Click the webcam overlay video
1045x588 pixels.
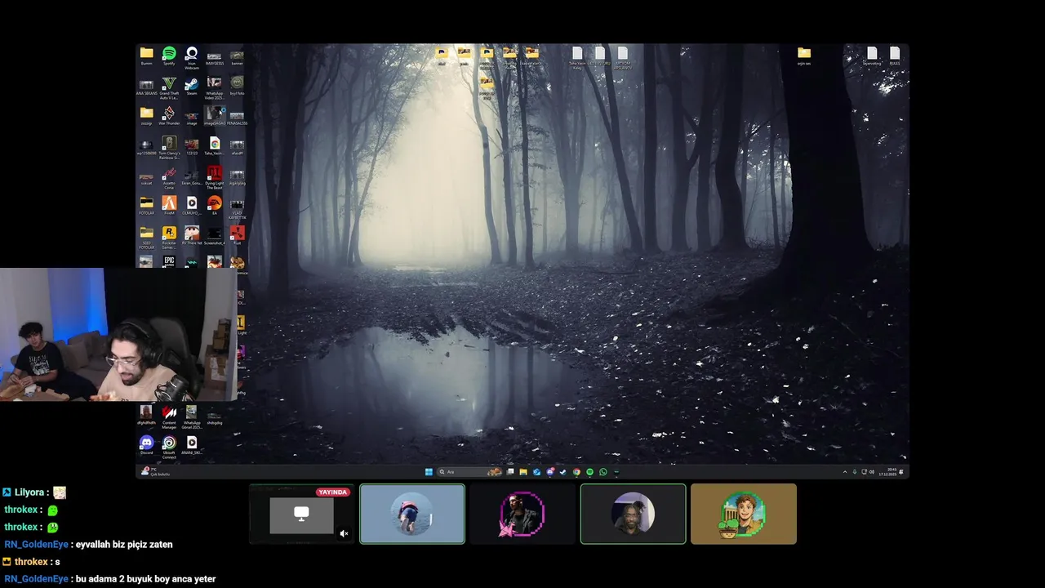[x=119, y=335]
